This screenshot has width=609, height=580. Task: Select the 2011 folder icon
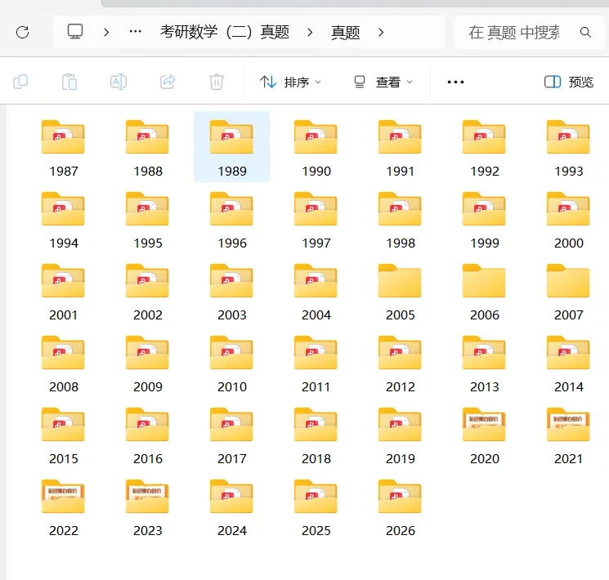coord(316,352)
